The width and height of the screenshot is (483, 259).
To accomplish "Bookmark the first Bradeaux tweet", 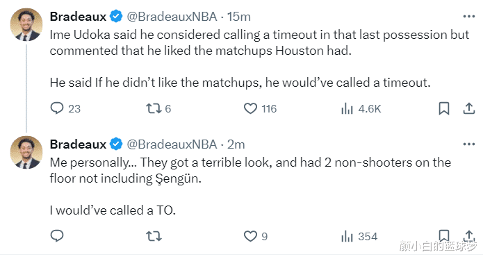I will click(x=444, y=108).
